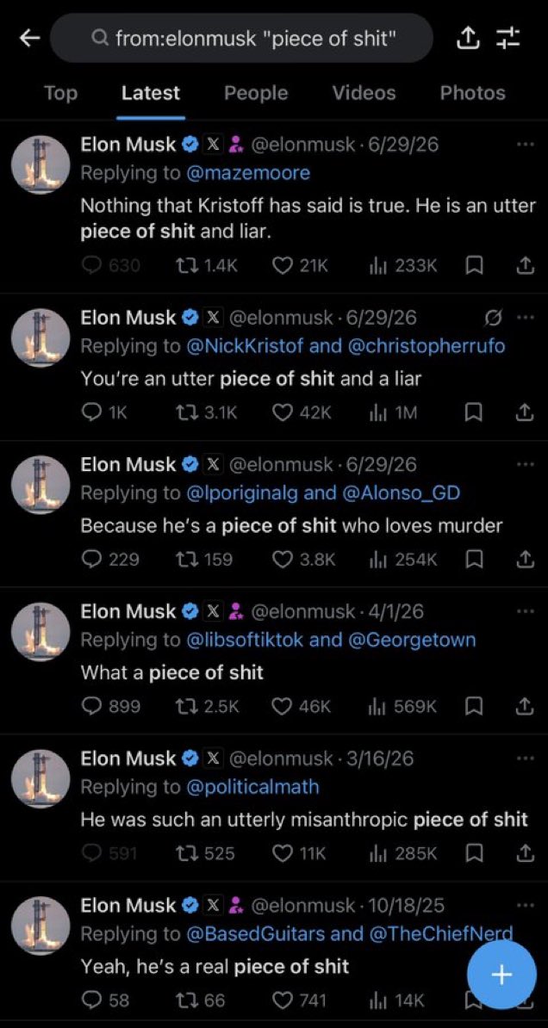
Task: Reply to the @NickKristof tweet
Action: click(105, 412)
